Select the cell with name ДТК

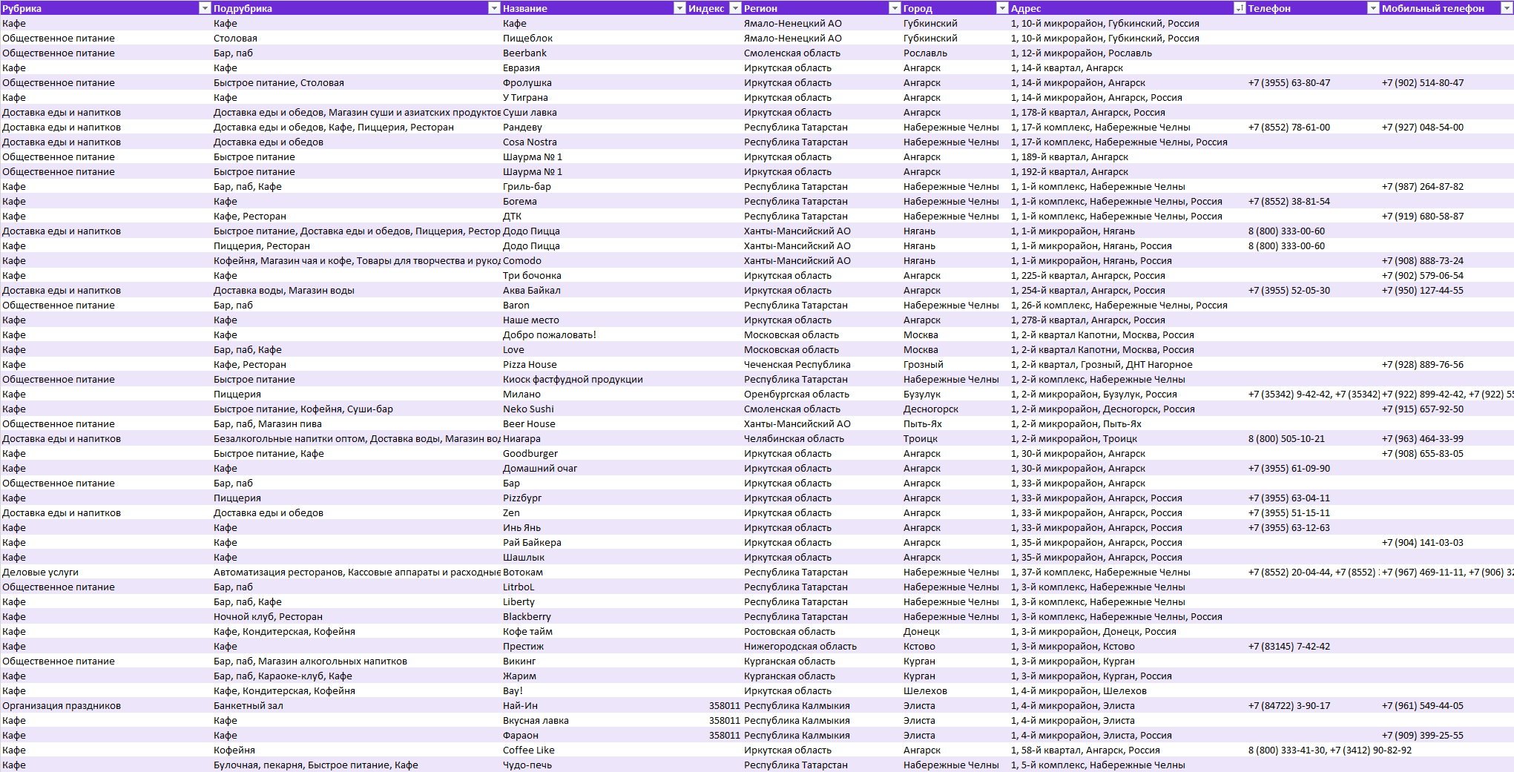click(x=593, y=216)
